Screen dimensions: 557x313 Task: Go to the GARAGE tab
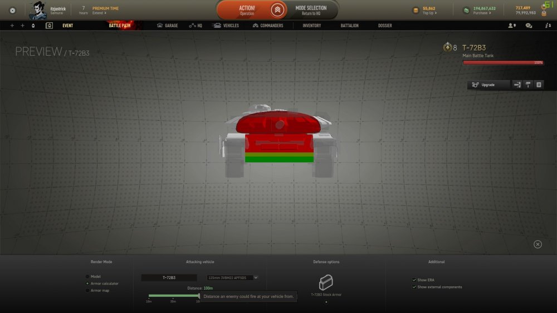[167, 26]
